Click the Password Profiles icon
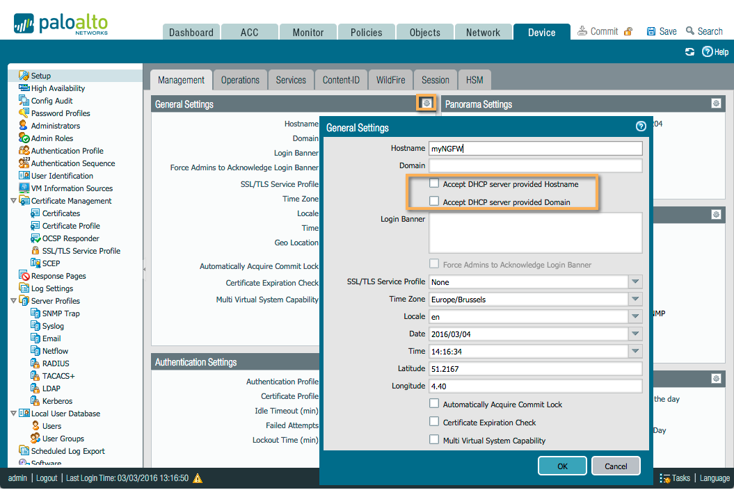734x490 pixels. coord(24,113)
